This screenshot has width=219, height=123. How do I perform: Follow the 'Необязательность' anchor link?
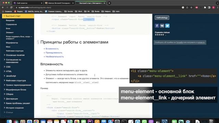55,57
